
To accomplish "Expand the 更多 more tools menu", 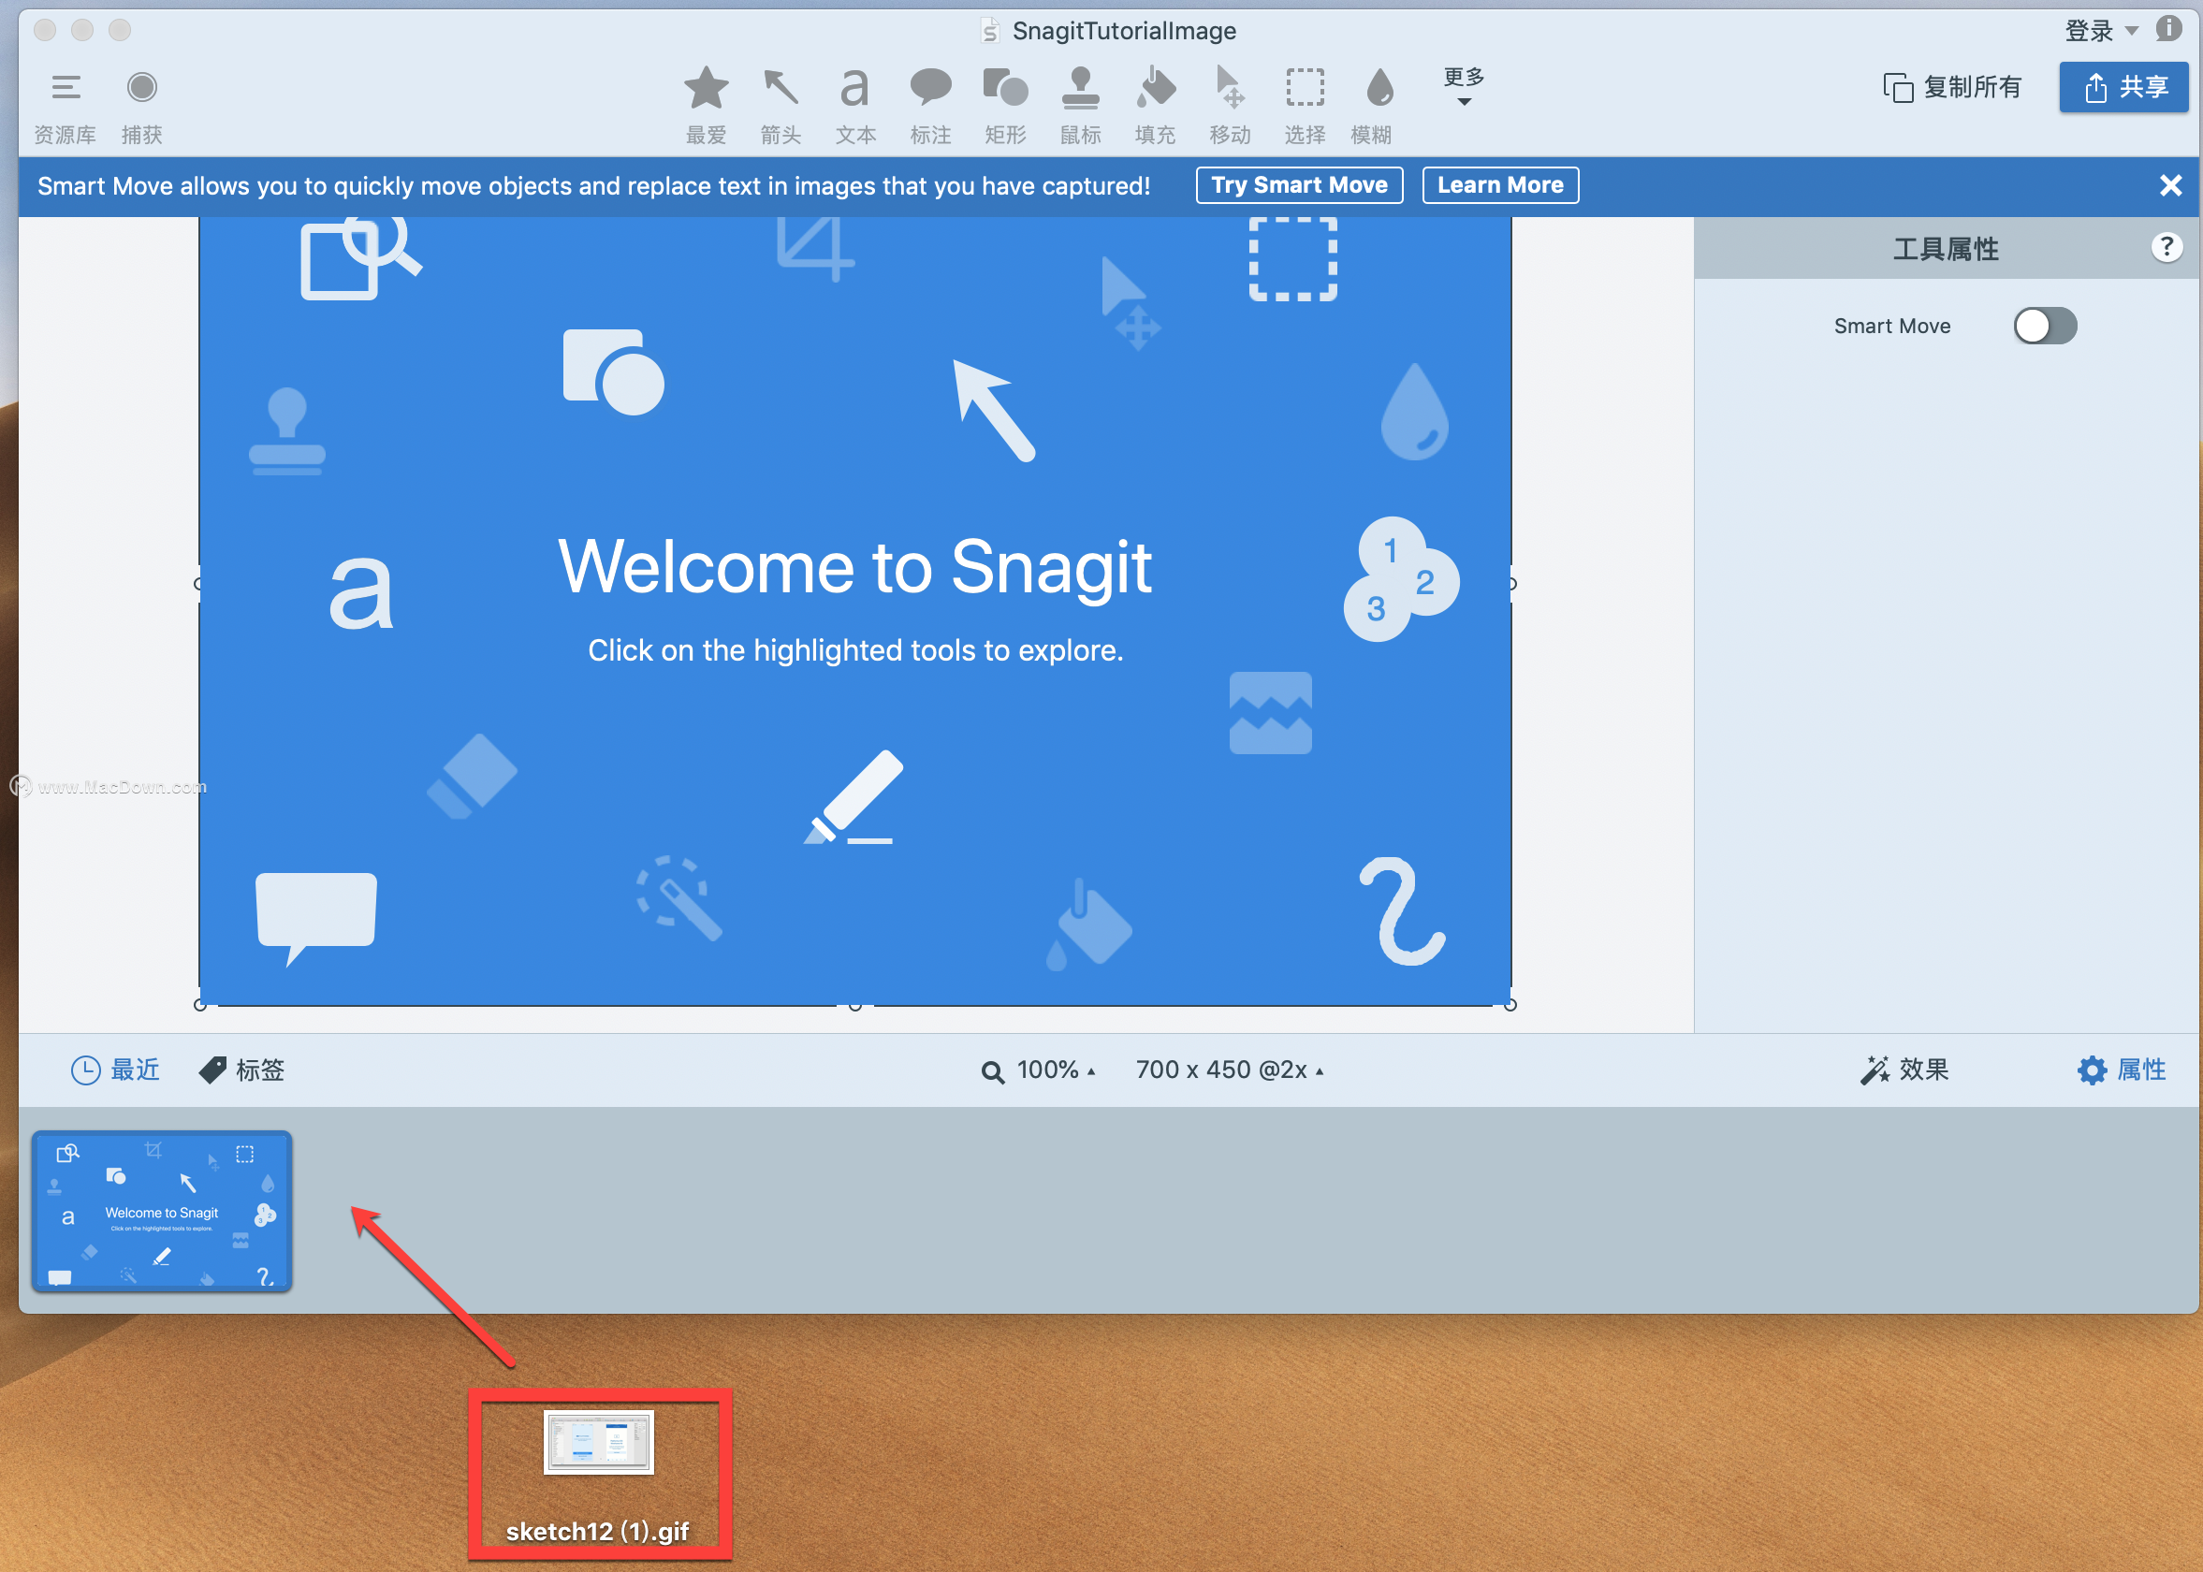I will coord(1464,85).
